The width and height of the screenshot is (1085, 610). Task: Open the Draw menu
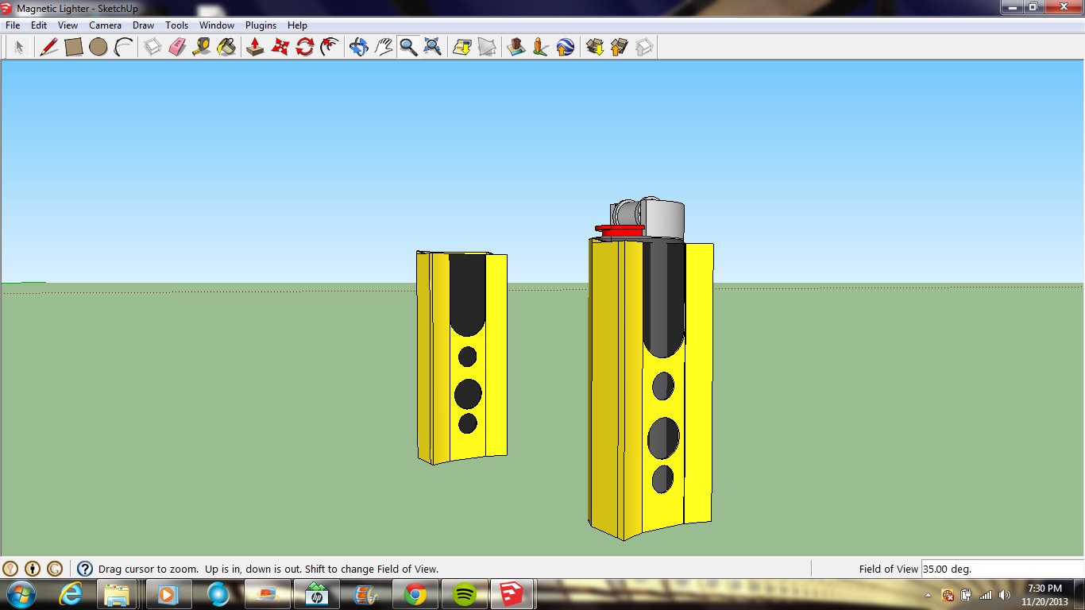(143, 25)
